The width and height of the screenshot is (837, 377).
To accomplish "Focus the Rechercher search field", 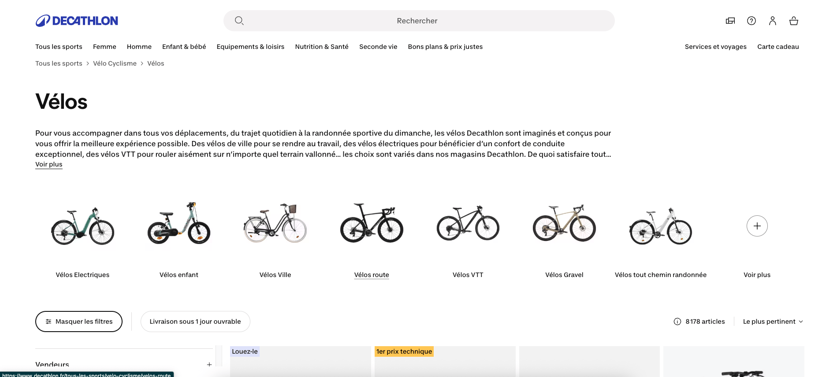I will 419,21.
